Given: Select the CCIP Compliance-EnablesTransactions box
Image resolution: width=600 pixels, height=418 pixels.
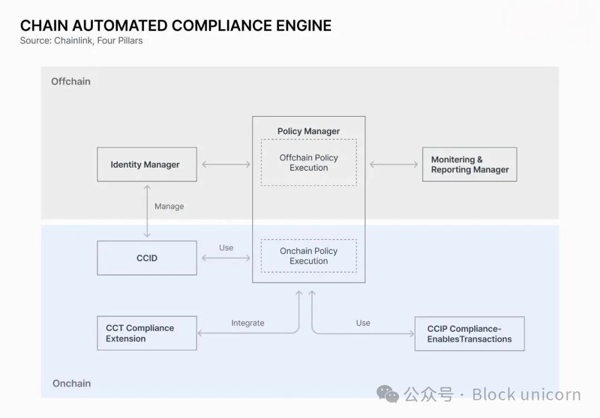Looking at the screenshot, I should click(469, 334).
